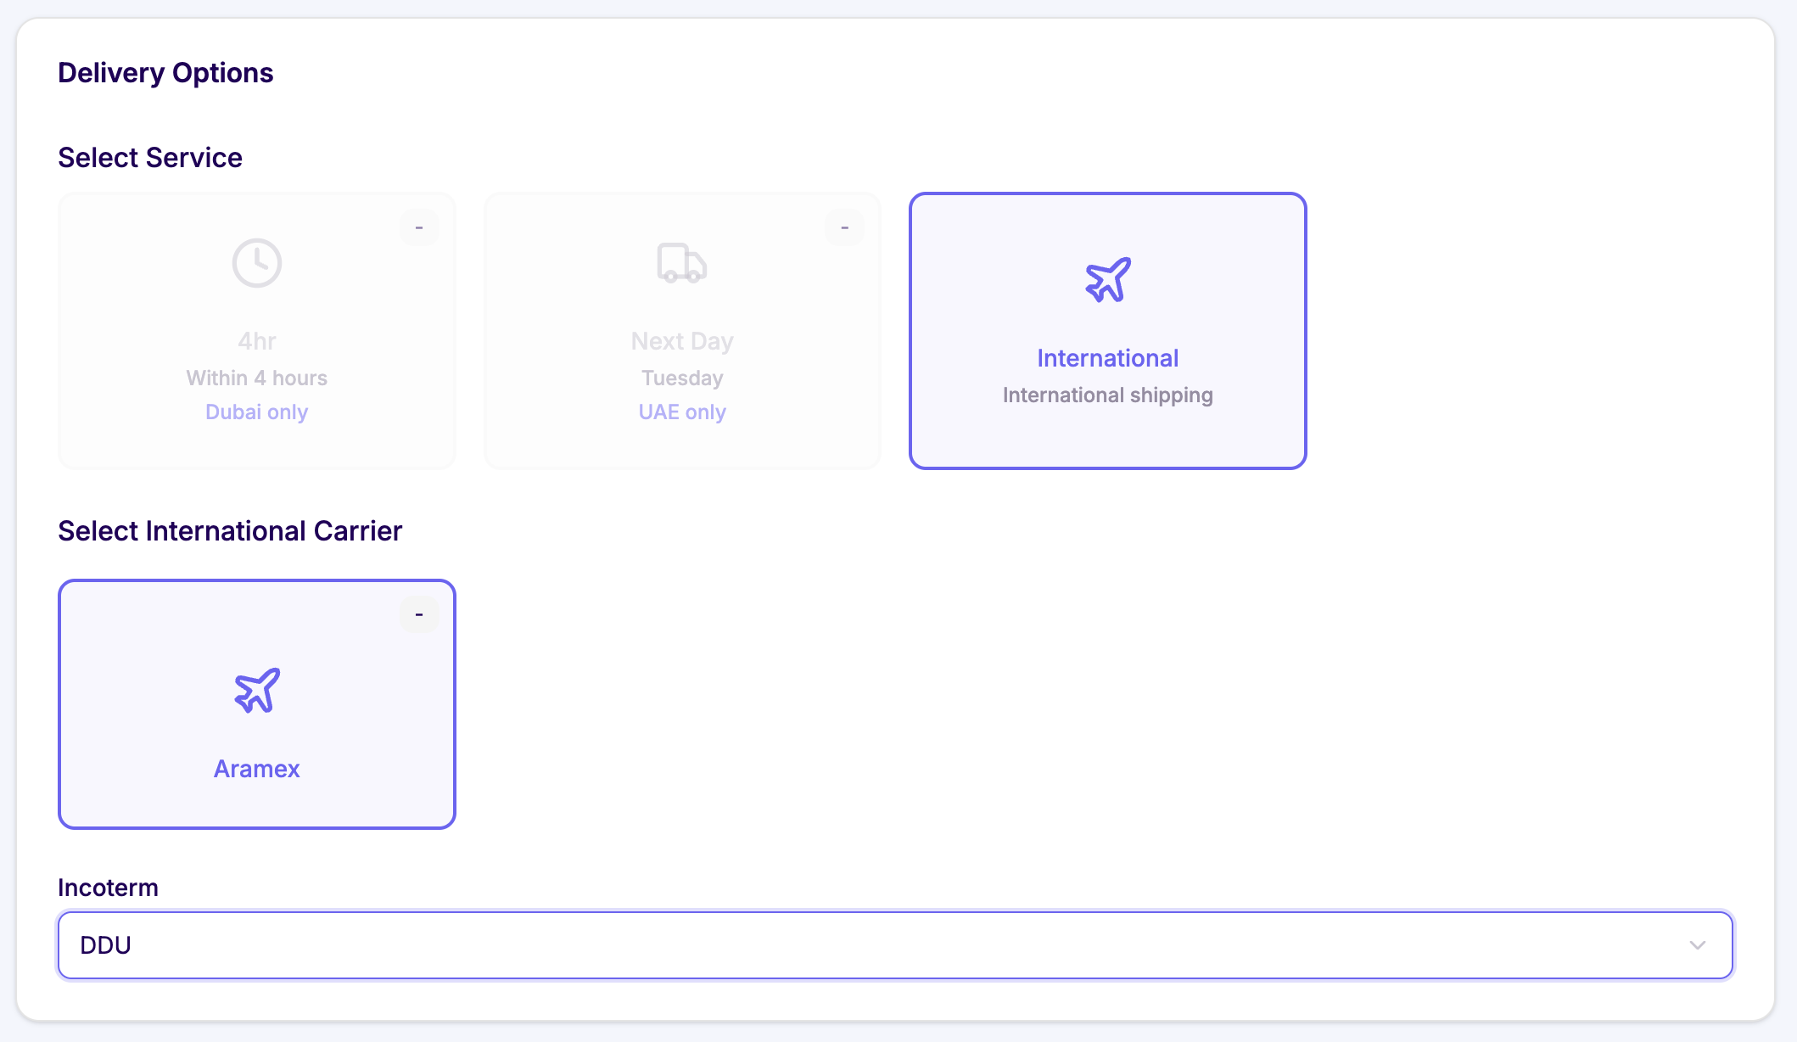Click the dash badge on Aramex card
Image resolution: width=1797 pixels, height=1042 pixels.
[x=419, y=614]
